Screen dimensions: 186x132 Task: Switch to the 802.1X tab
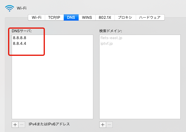tap(105, 17)
